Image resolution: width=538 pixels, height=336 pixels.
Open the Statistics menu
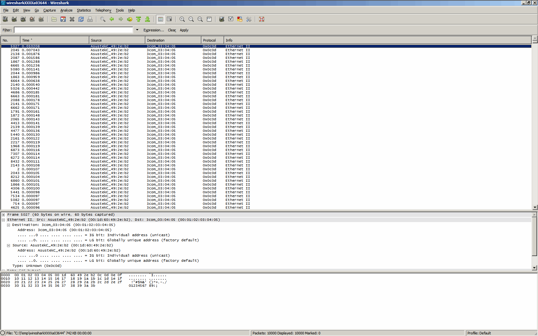pyautogui.click(x=84, y=10)
